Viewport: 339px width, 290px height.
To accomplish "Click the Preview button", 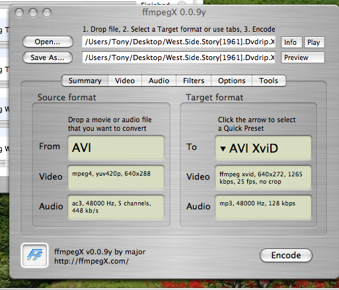I will point(303,57).
